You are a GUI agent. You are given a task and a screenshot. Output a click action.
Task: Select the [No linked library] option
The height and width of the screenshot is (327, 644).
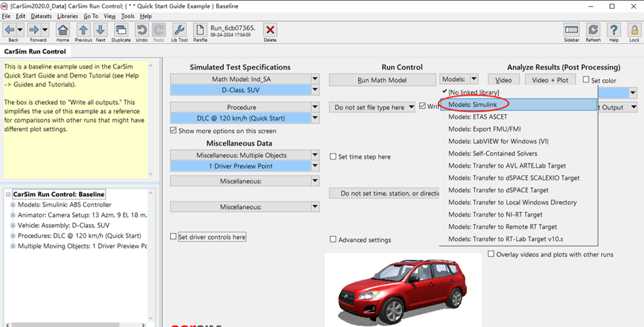pos(518,93)
